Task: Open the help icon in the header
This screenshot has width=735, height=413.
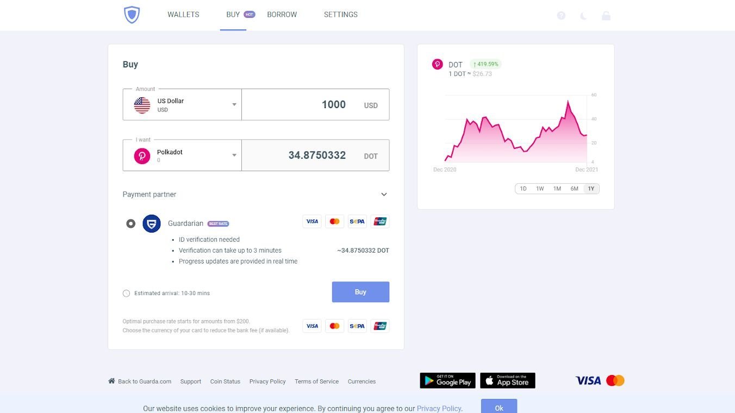Action: [561, 15]
